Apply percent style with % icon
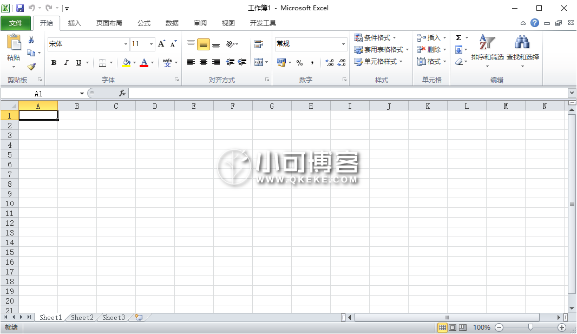577x334 pixels. tap(299, 63)
